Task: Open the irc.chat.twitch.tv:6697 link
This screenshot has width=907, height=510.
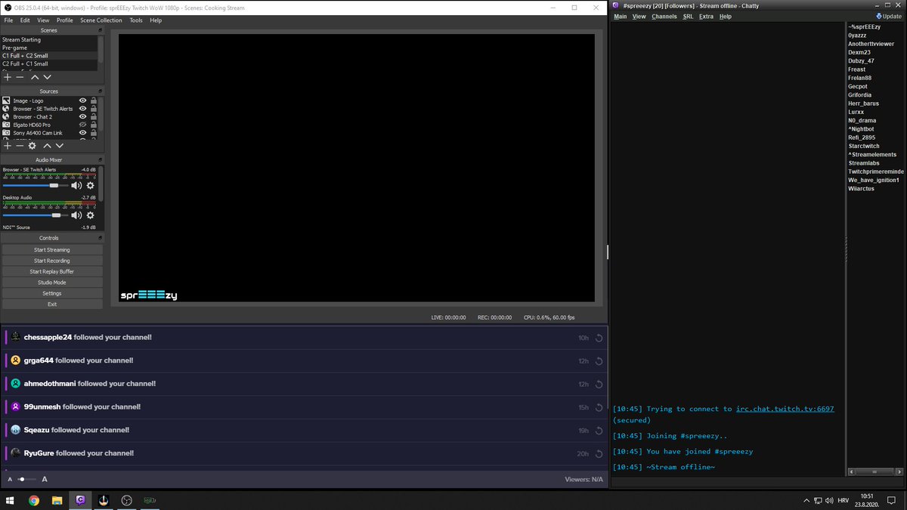Action: click(785, 409)
